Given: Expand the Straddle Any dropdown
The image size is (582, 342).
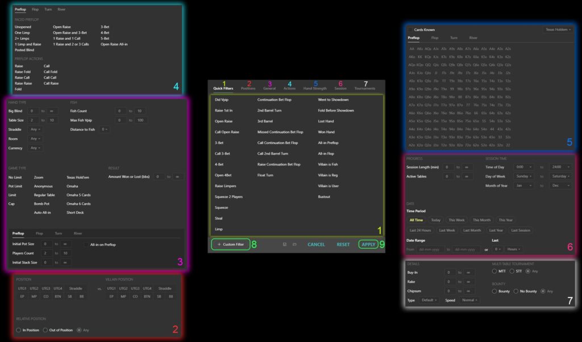Looking at the screenshot, I should click(35, 129).
